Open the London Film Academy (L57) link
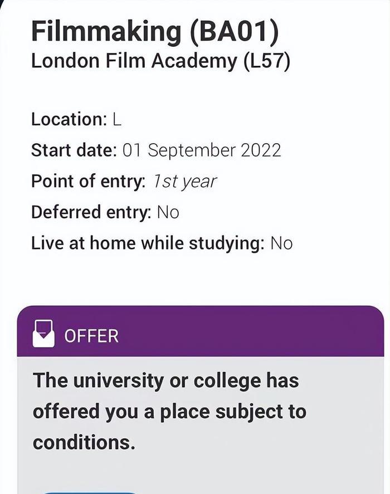390x494 pixels. point(160,61)
